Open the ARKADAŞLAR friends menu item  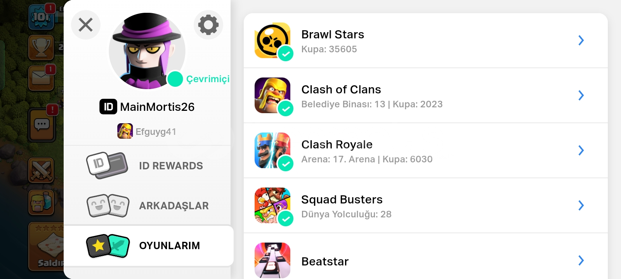point(147,205)
